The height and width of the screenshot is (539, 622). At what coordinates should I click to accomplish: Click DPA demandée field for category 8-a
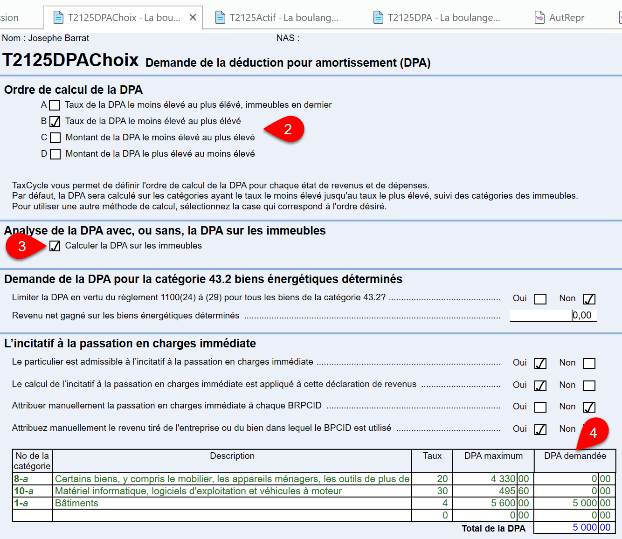coord(574,479)
